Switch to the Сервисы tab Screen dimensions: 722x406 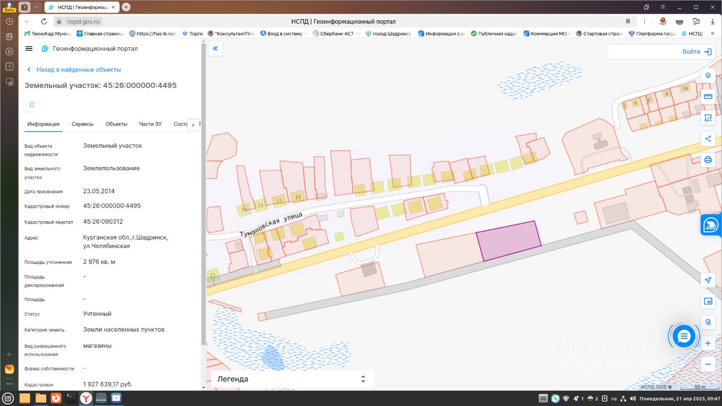pos(82,124)
